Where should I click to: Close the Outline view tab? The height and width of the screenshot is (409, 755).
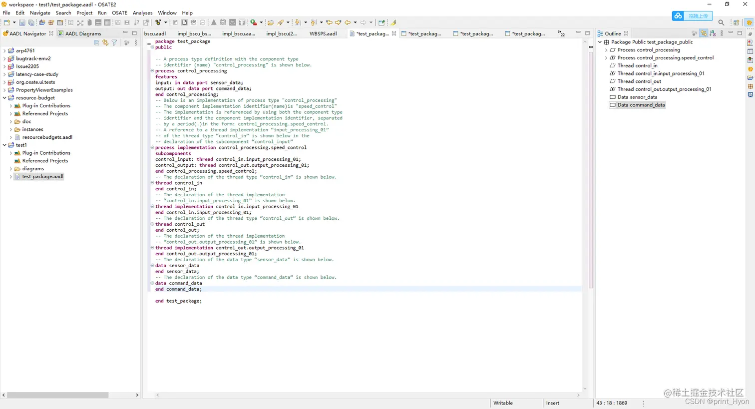(x=626, y=33)
